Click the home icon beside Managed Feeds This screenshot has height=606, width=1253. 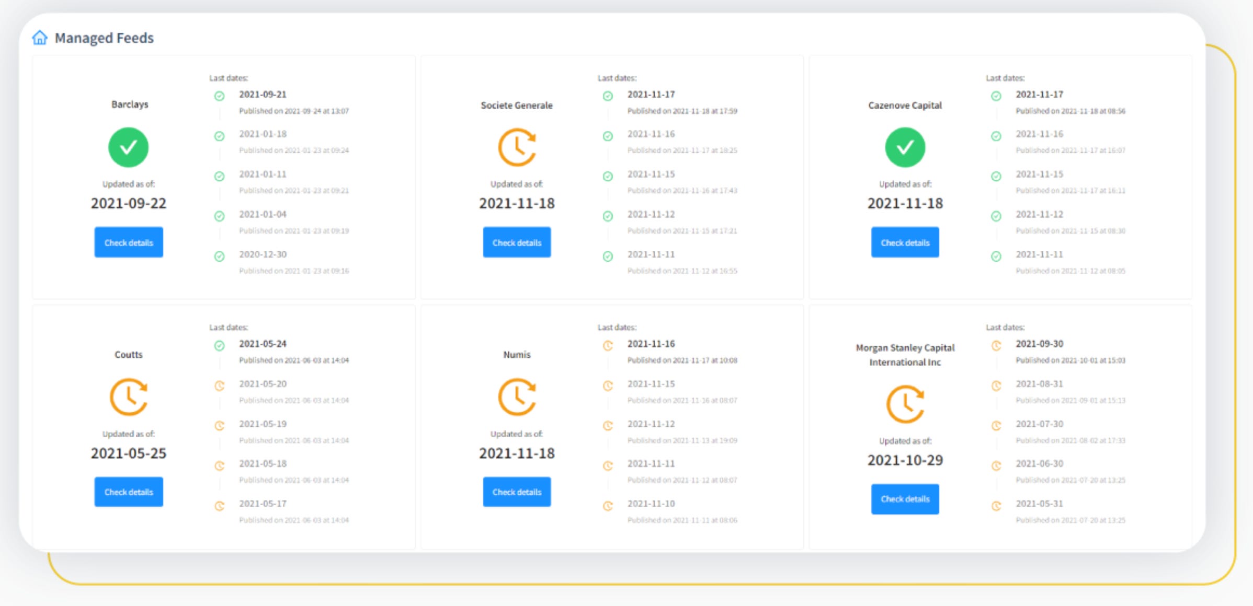click(x=40, y=38)
